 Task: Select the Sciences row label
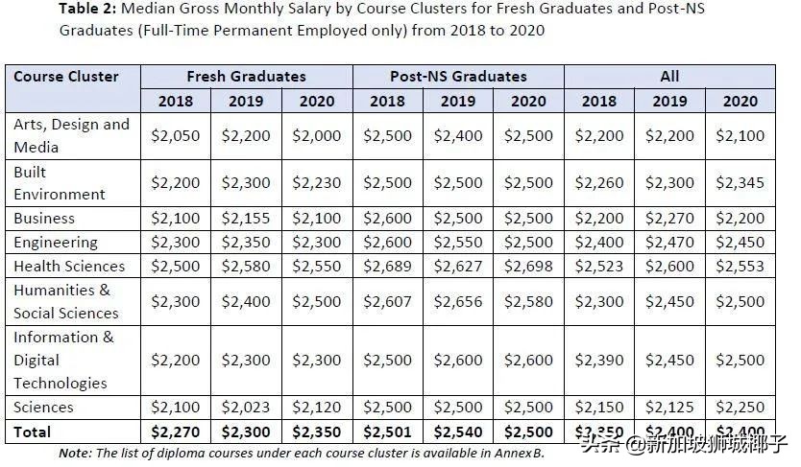43,407
